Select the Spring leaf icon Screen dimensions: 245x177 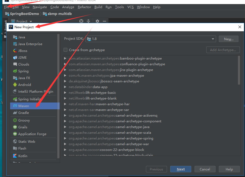(15, 71)
